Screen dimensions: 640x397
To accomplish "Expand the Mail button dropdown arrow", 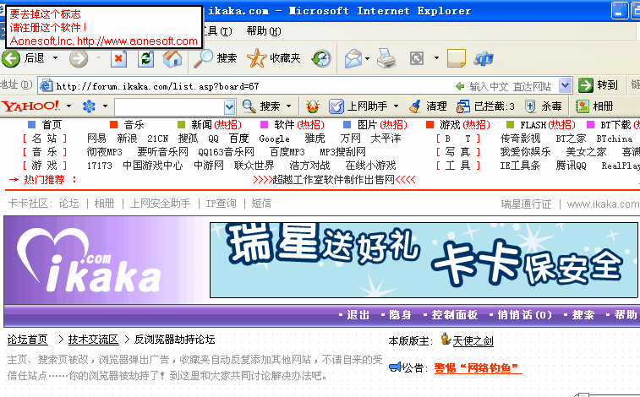I will (367, 58).
